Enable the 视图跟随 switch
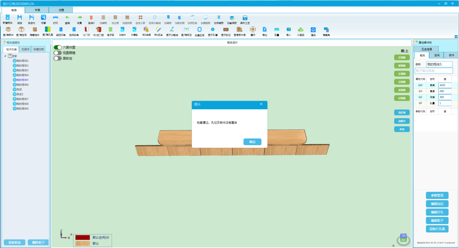Screen dimensions: 459x248 click(58, 53)
